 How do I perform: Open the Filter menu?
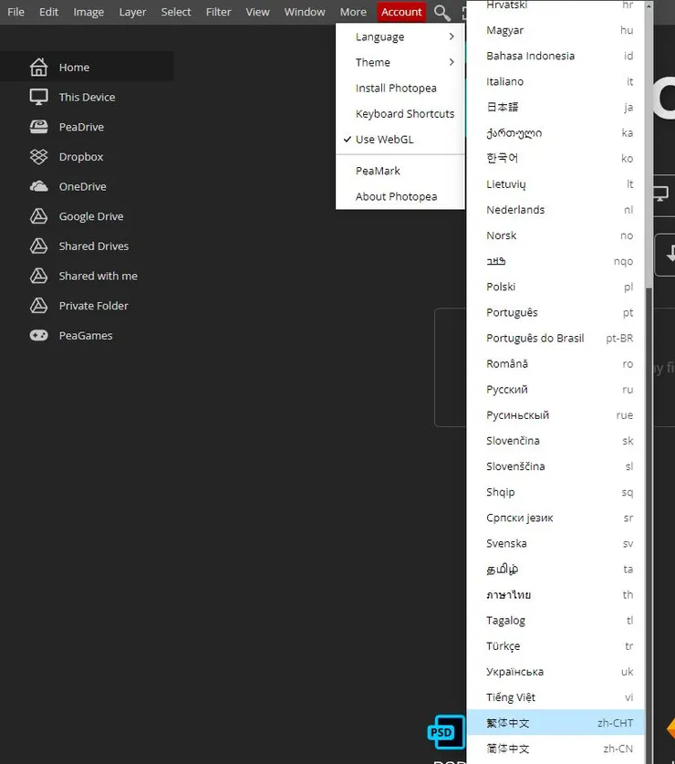pyautogui.click(x=218, y=12)
